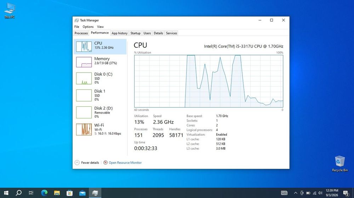Click the battery tray icon
This screenshot has height=198, width=354.
(x=308, y=193)
